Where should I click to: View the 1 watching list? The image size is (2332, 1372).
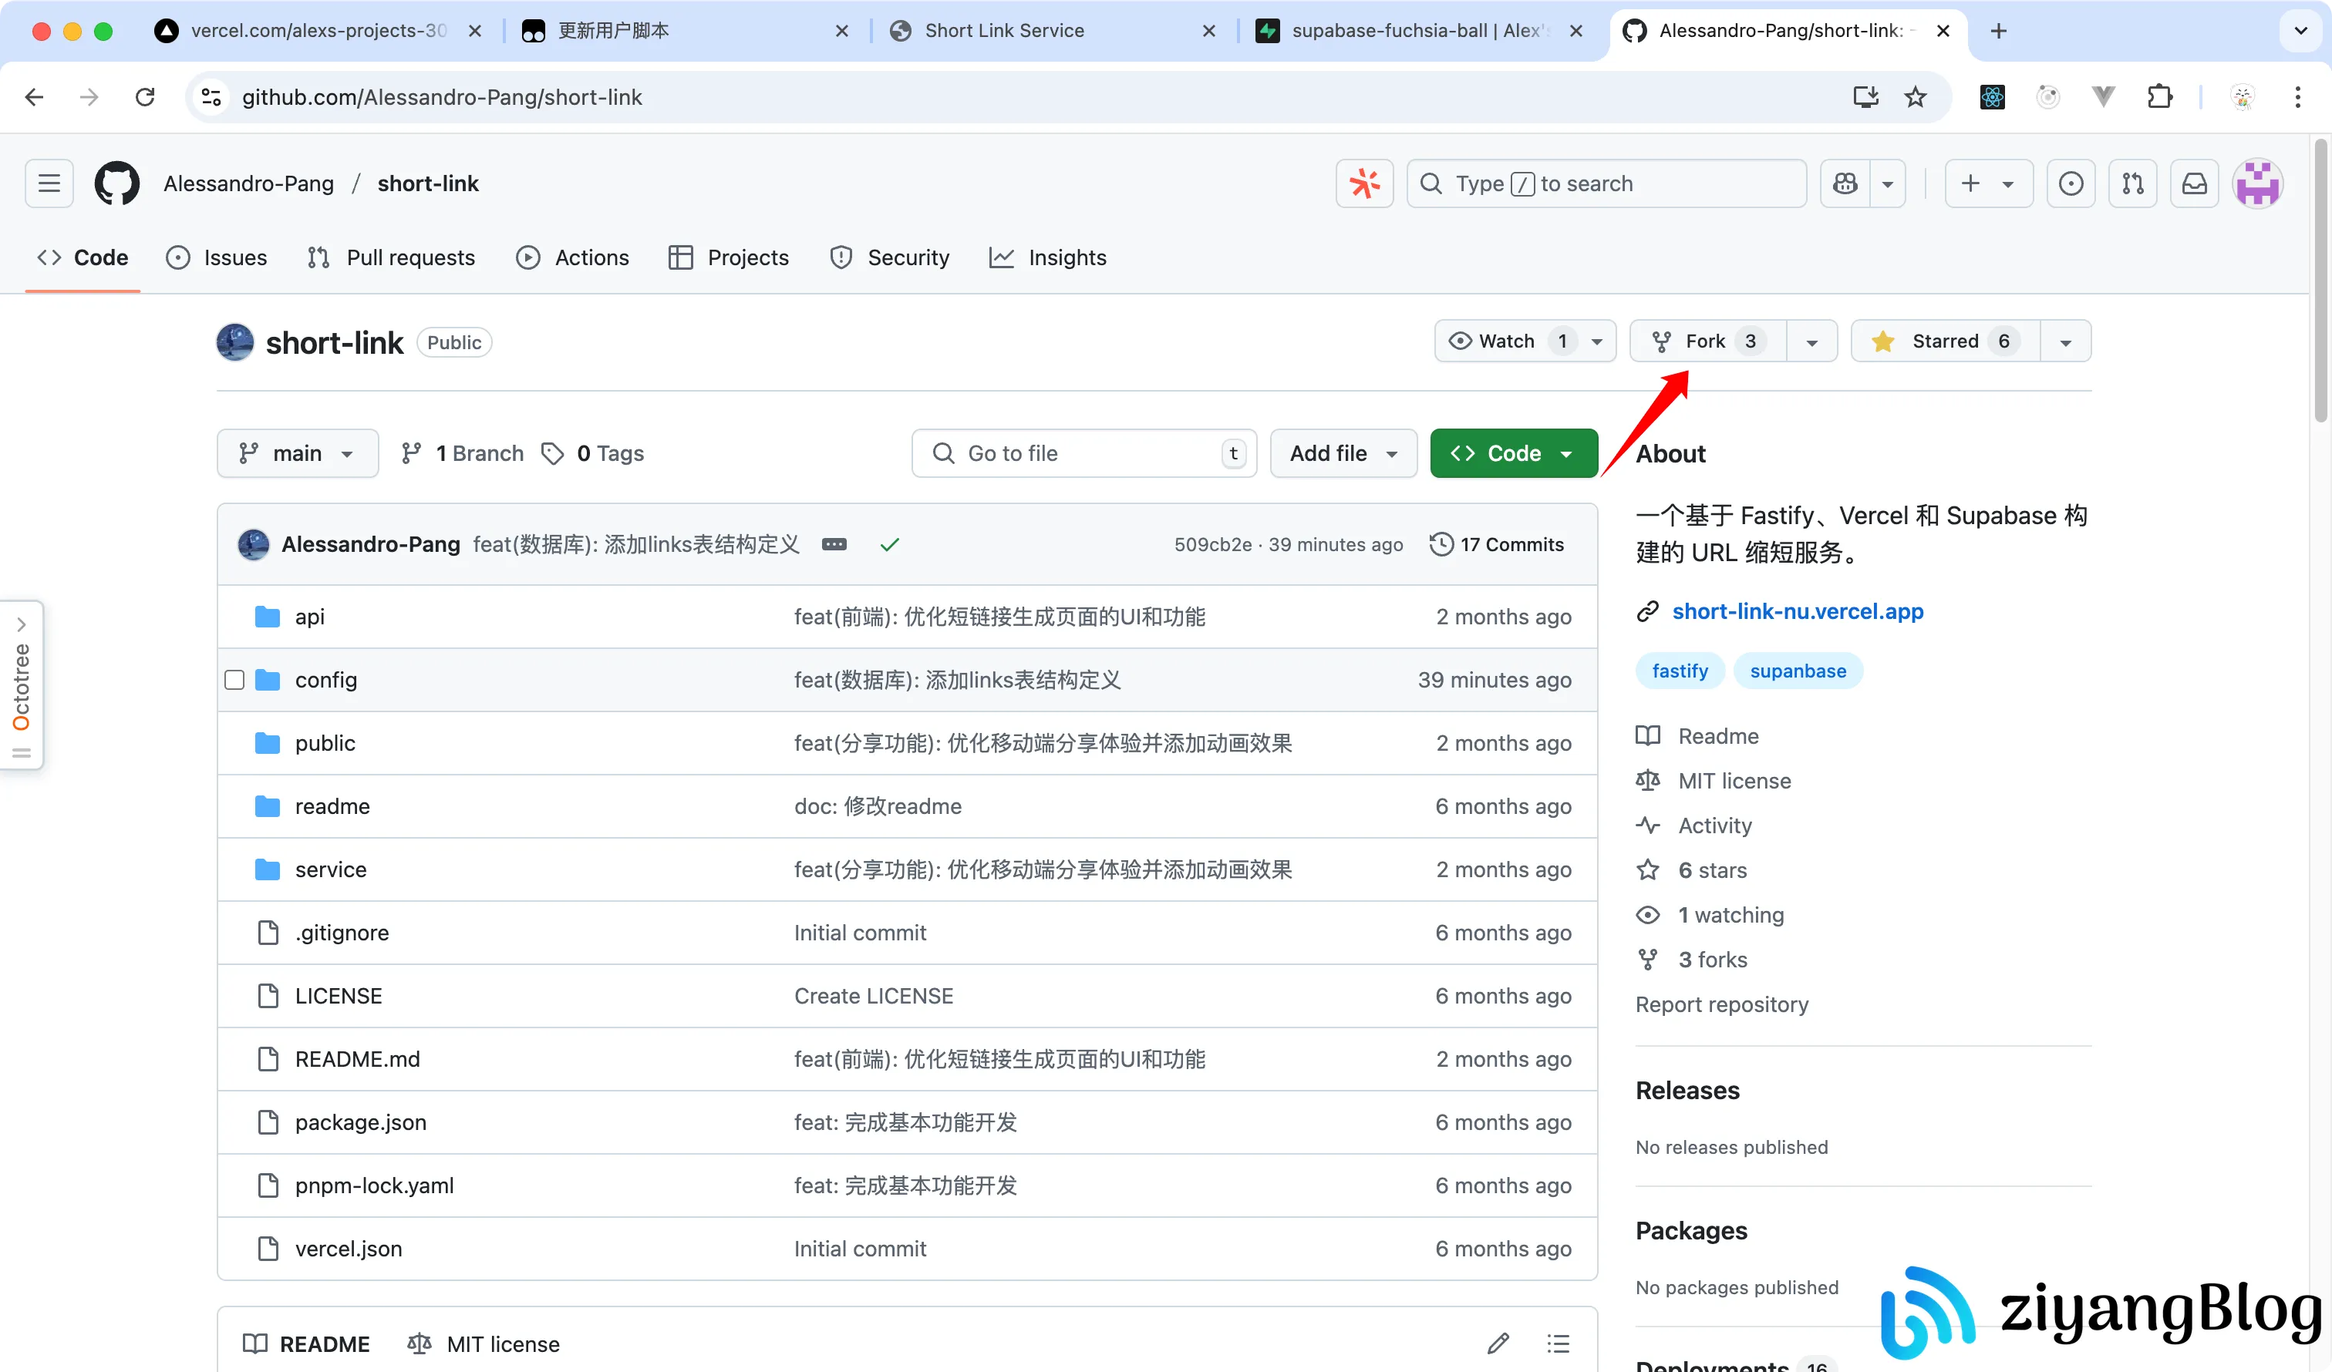[x=1730, y=915]
